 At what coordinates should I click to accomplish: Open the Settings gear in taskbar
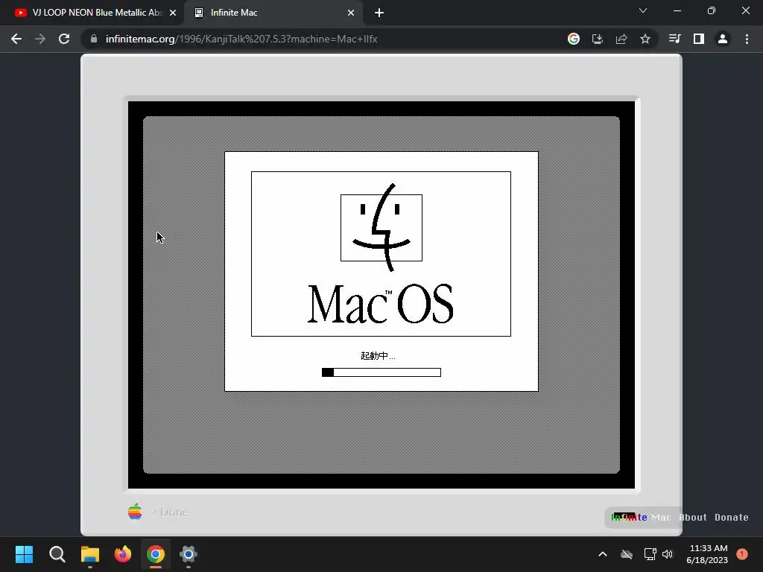click(189, 554)
